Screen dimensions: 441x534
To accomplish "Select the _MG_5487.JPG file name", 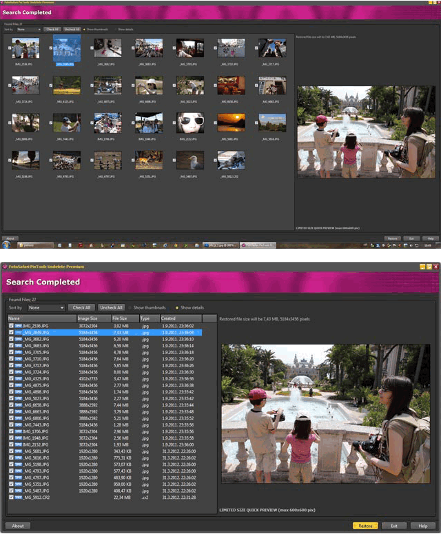I will 35,491.
